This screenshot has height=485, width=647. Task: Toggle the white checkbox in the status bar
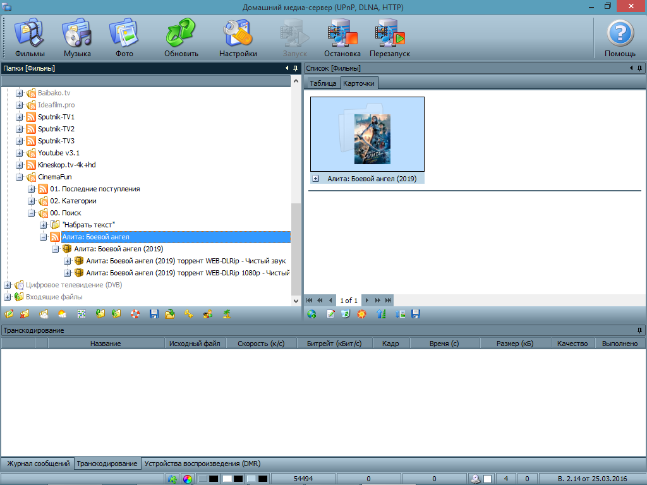tap(487, 479)
